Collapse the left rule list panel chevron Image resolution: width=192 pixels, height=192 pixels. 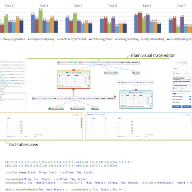coord(26,99)
